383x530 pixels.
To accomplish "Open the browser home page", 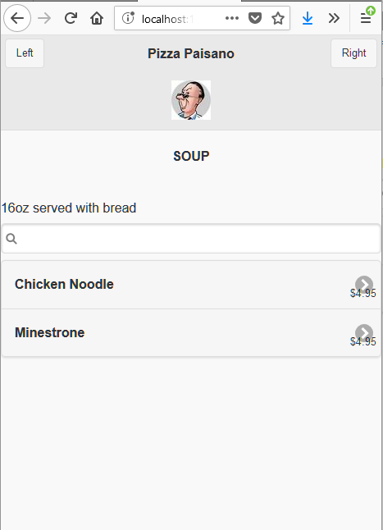I will [x=97, y=18].
